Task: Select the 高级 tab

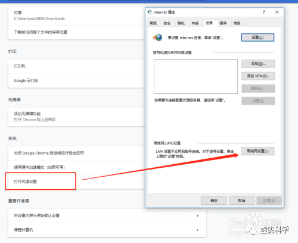Action: pyautogui.click(x=237, y=23)
